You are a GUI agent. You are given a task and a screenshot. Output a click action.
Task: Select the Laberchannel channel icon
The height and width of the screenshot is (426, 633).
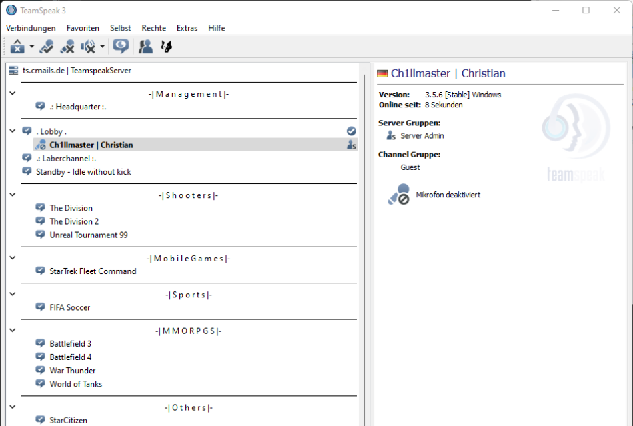(x=27, y=158)
